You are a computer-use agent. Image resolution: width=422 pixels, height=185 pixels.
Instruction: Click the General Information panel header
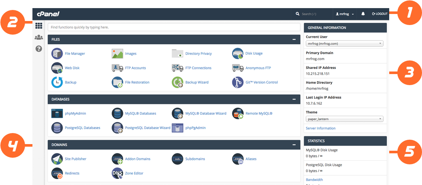(345, 28)
